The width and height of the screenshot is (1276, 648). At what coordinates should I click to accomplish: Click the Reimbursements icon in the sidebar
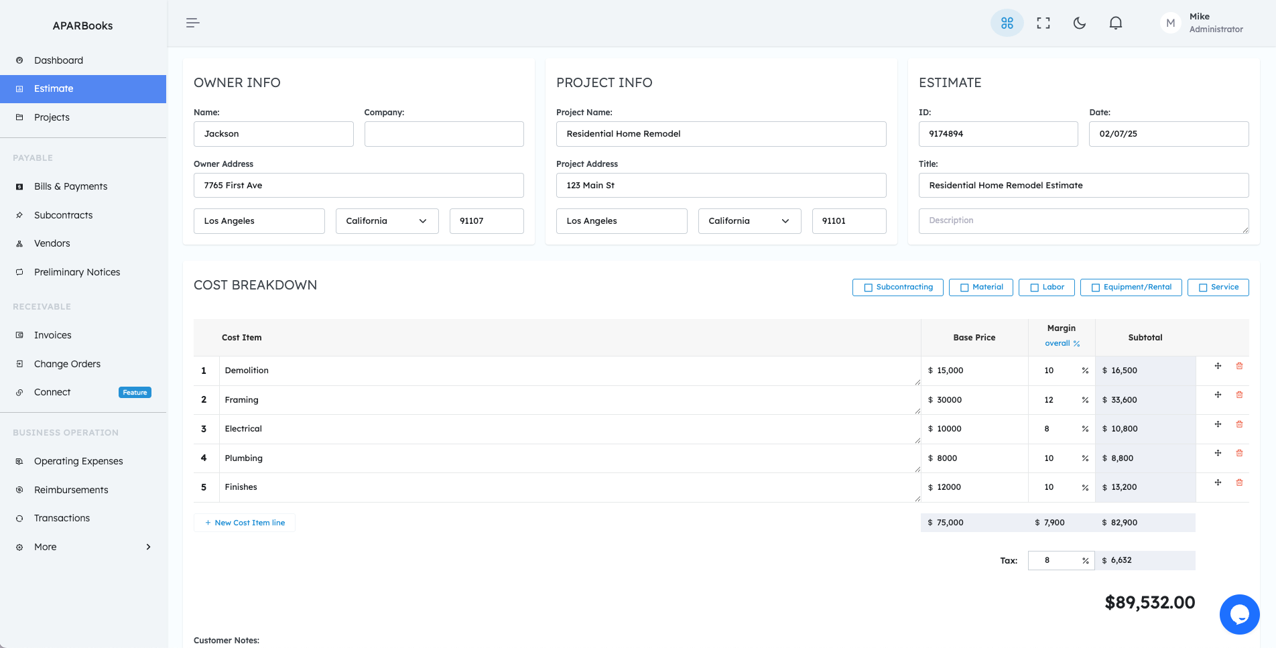pyautogui.click(x=19, y=490)
